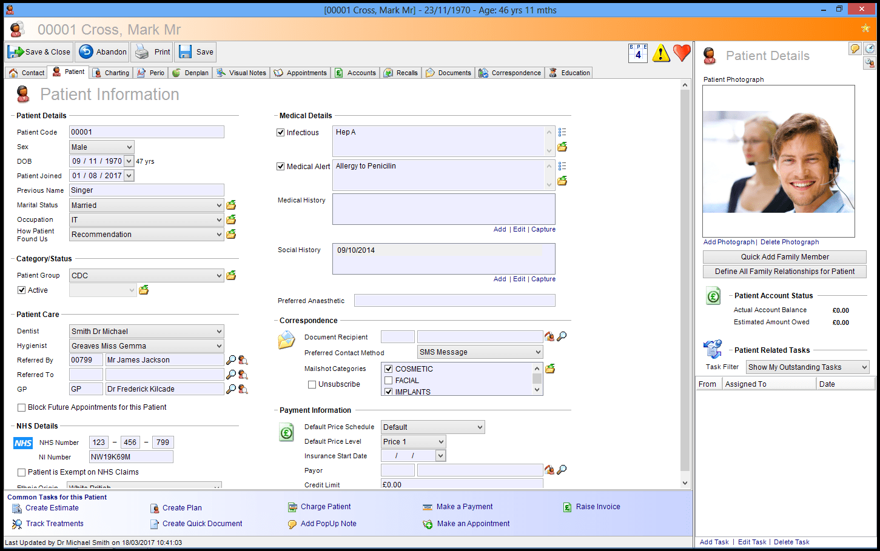This screenshot has height=551, width=880.
Task: Click the medical alert warning triangle
Action: click(x=660, y=53)
